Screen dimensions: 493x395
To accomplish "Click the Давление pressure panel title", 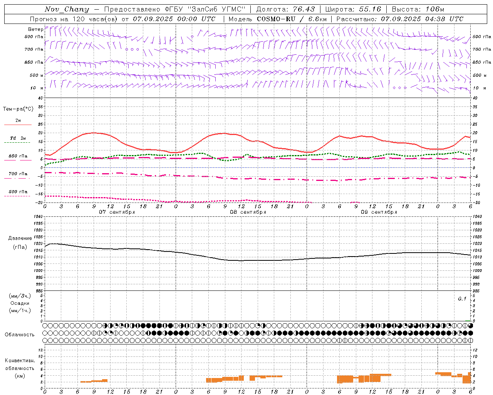I will click(20, 238).
